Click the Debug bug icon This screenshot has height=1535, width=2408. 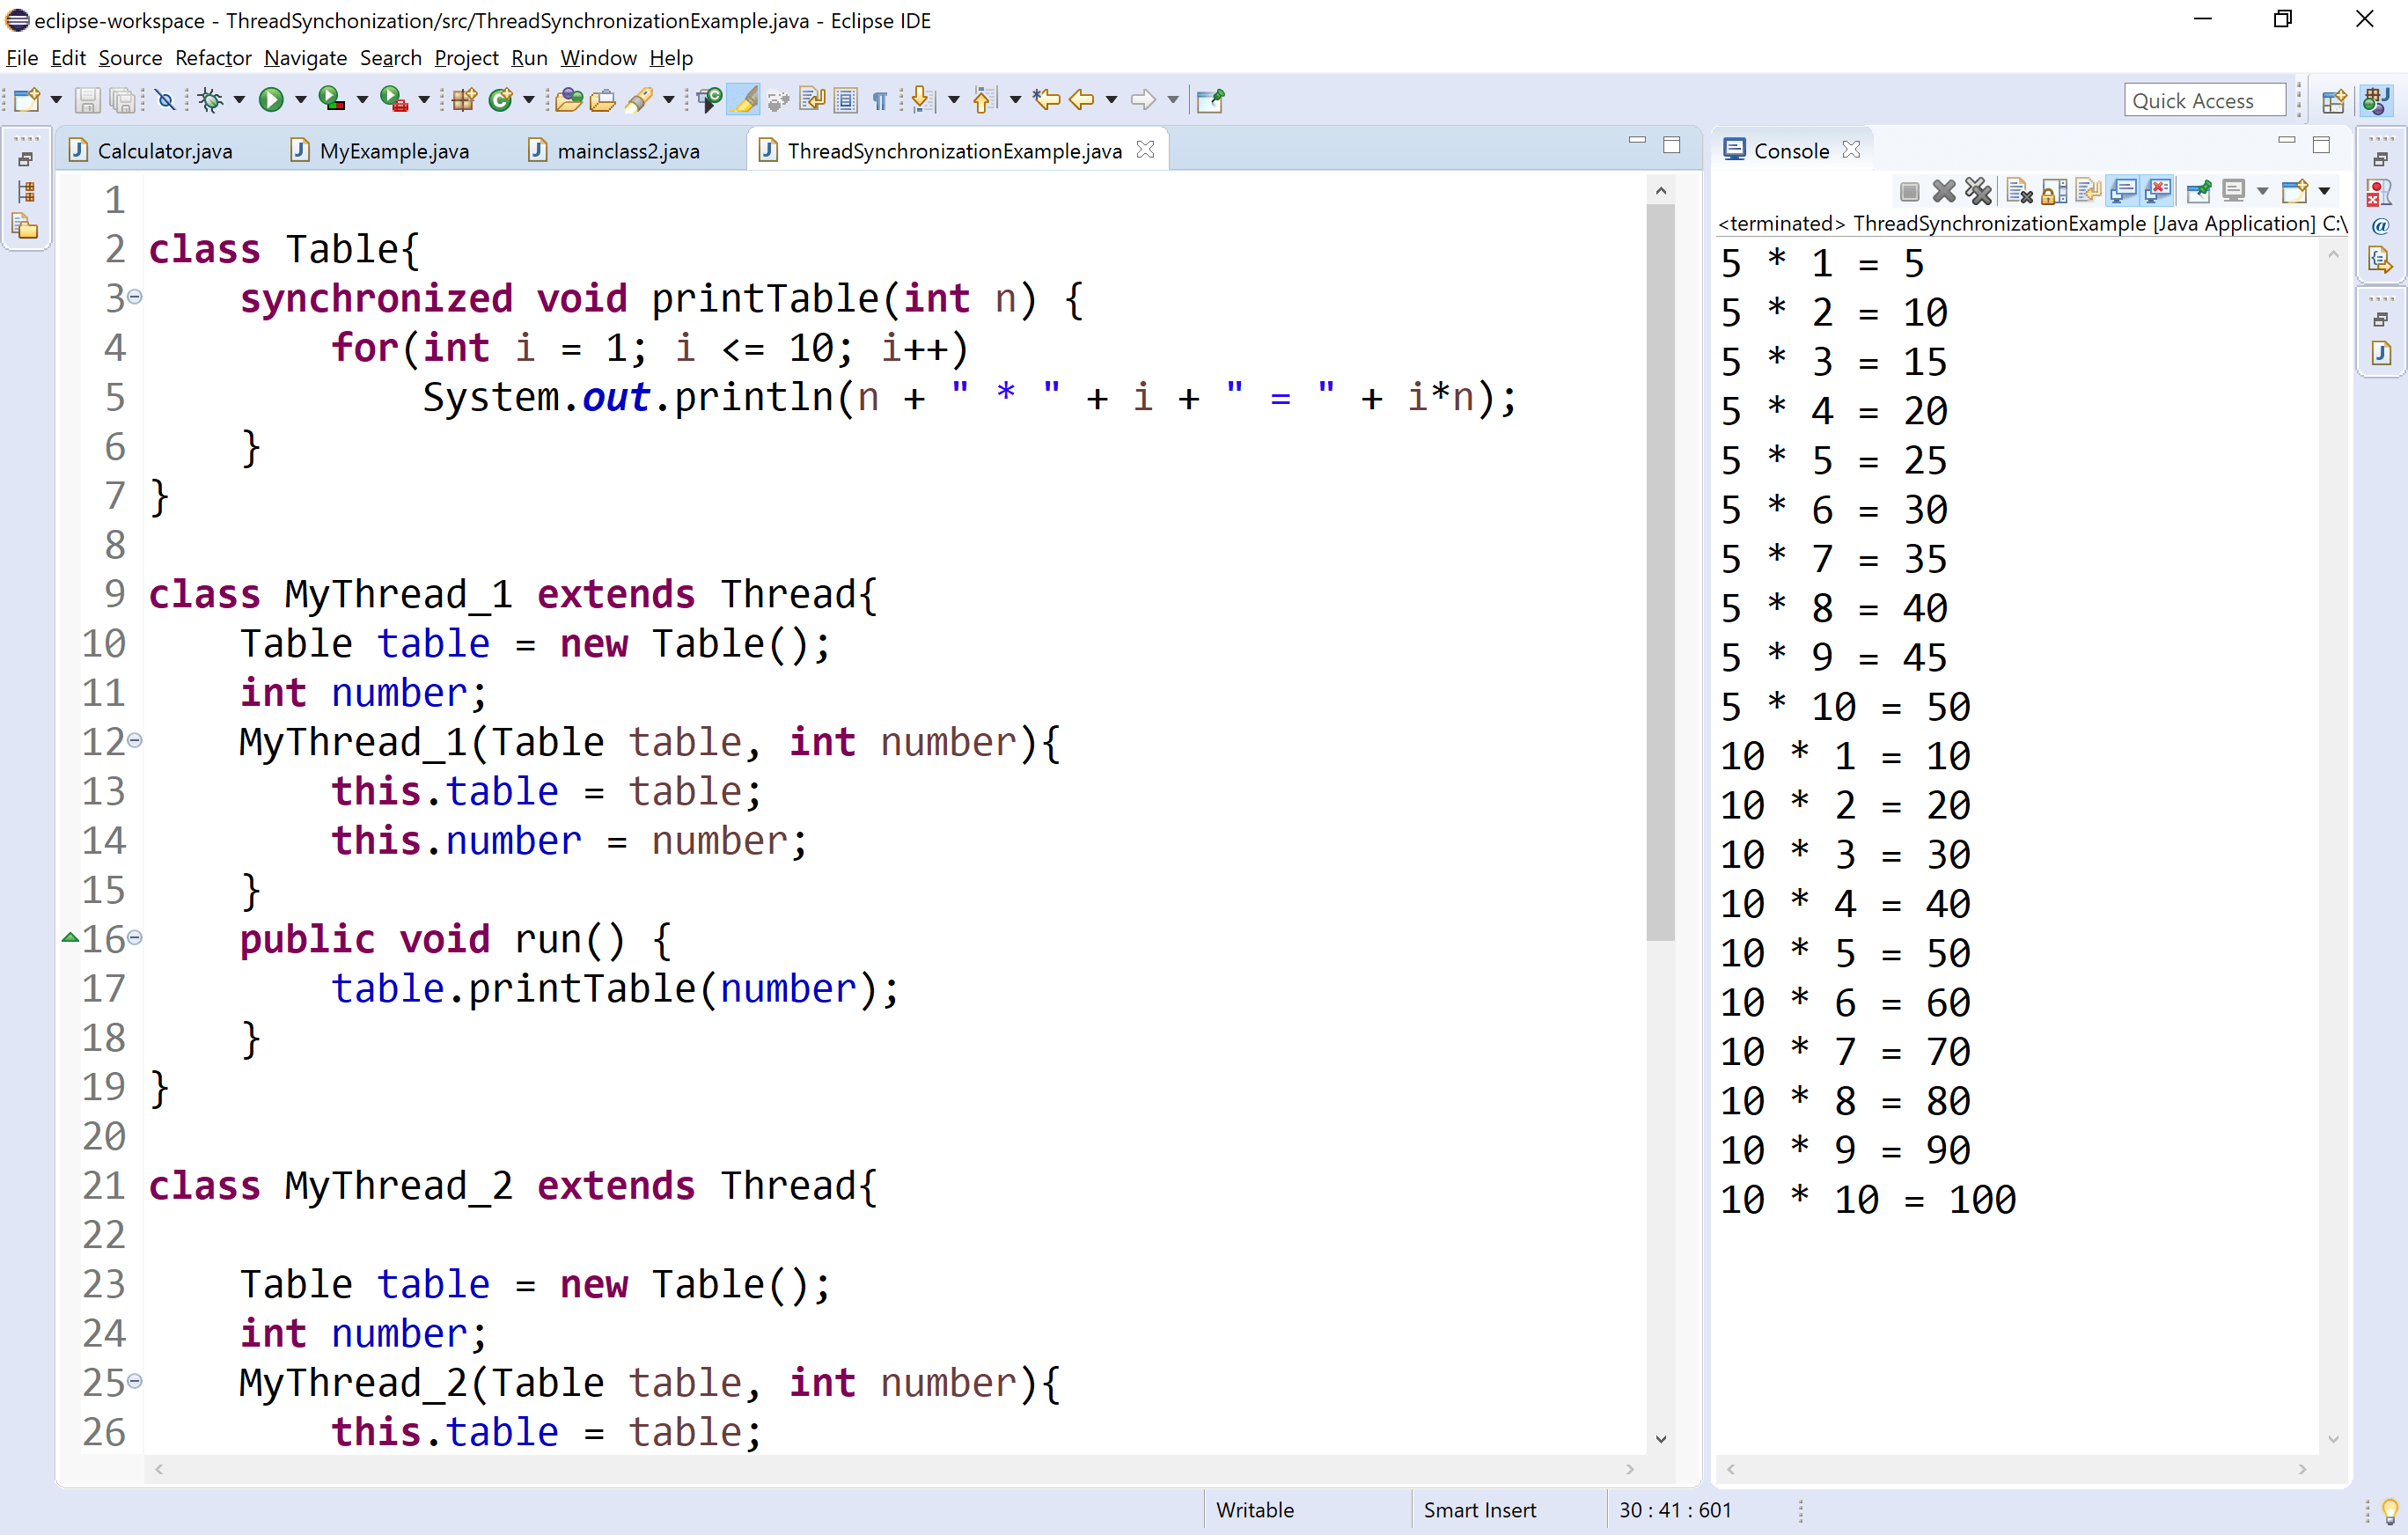(x=210, y=99)
